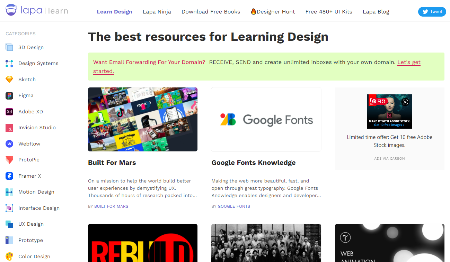Select the Webflow category label
This screenshot has width=450, height=262.
pos(29,144)
